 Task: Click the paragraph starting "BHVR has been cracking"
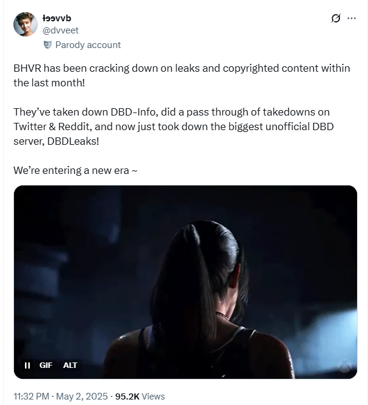(x=182, y=75)
